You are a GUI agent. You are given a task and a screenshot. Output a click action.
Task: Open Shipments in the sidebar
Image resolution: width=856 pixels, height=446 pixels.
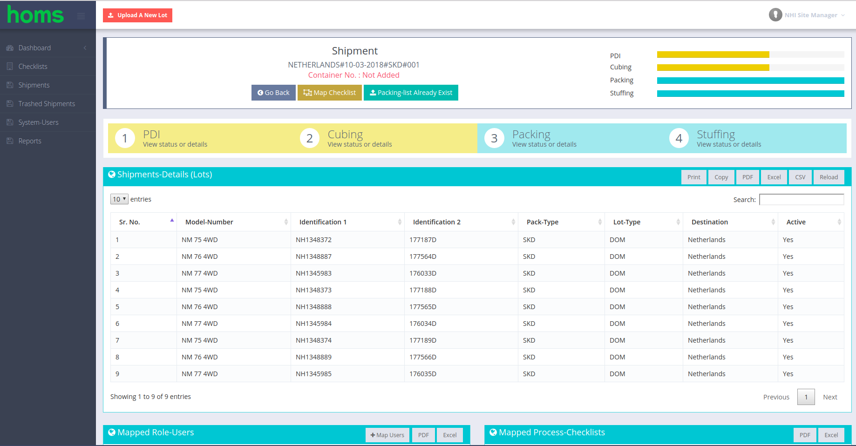pyautogui.click(x=48, y=85)
